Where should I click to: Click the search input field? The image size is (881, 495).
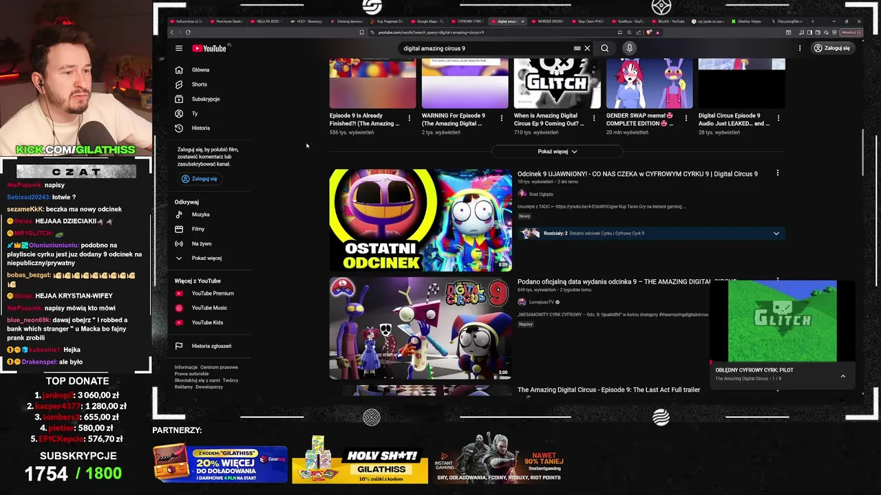pyautogui.click(x=486, y=48)
